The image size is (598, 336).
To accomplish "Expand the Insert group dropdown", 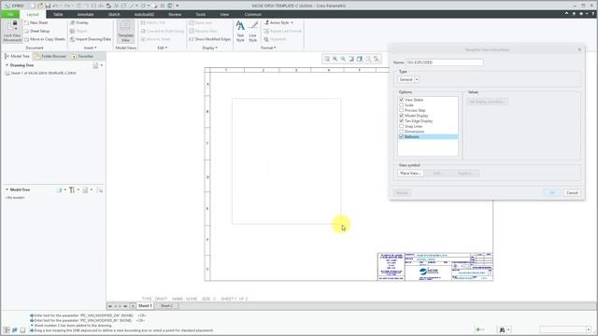I will click(x=91, y=48).
